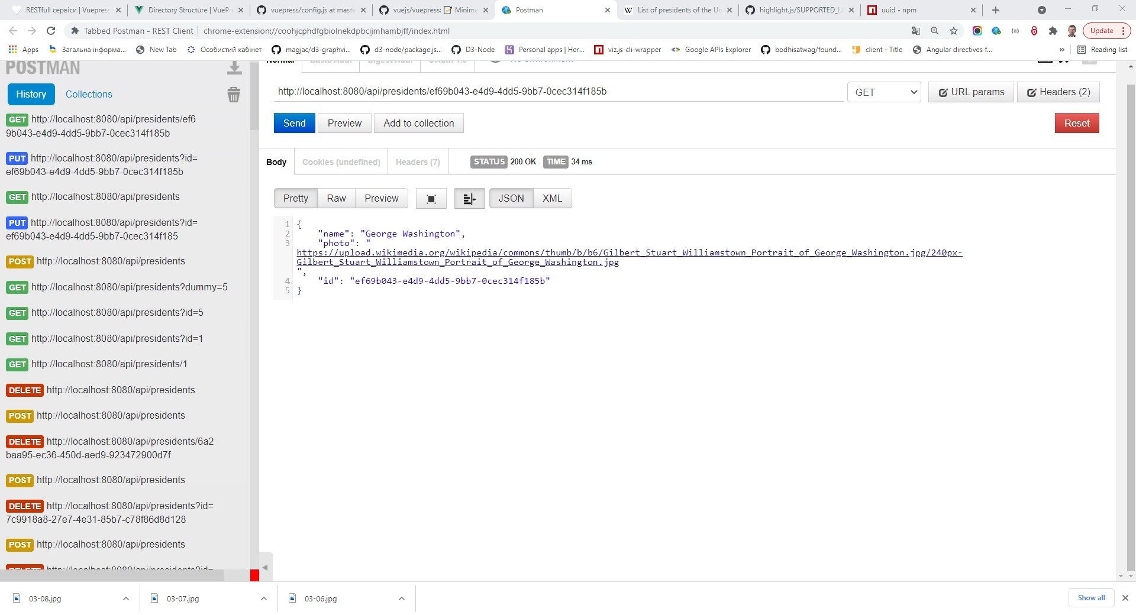Switch to the Collections tab
Viewport: 1136px width, 615px height.
click(89, 94)
